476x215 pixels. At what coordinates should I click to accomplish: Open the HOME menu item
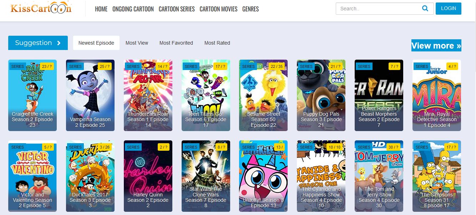(x=101, y=9)
